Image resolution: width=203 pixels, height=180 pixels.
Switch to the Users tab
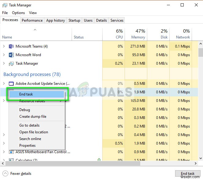pyautogui.click(x=88, y=20)
